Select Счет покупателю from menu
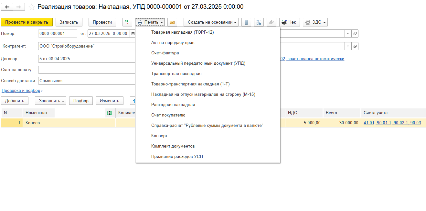The height and width of the screenshot is (211, 426). [208, 115]
